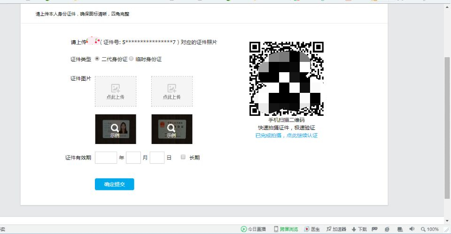Image resolution: width=451 pixels, height=234 pixels.
Task: Upload the first ID image via 点此上传
Action: (116, 91)
